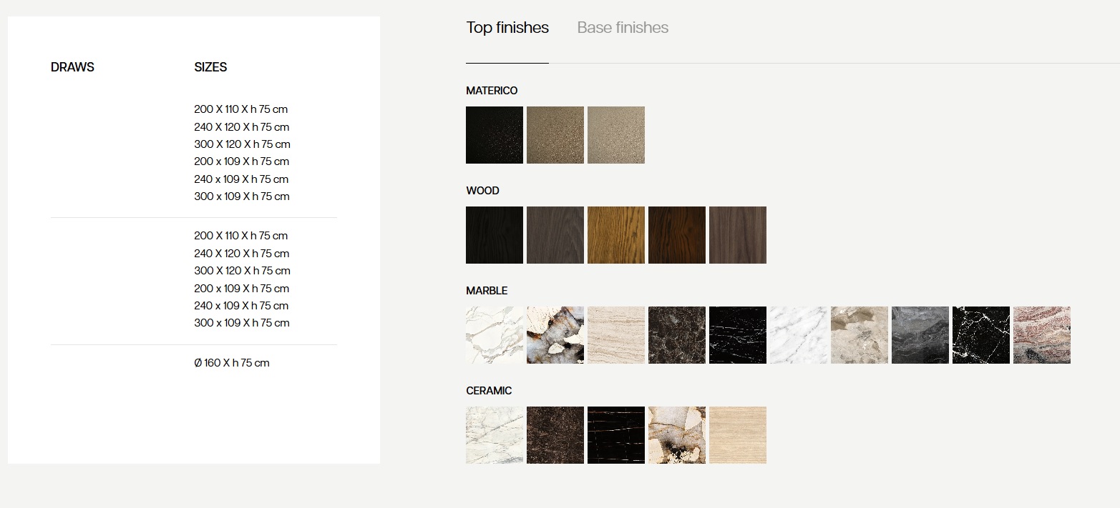Screen dimensions: 1120x508
Task: Choose the grey eighth Marble swatch
Action: click(x=920, y=335)
